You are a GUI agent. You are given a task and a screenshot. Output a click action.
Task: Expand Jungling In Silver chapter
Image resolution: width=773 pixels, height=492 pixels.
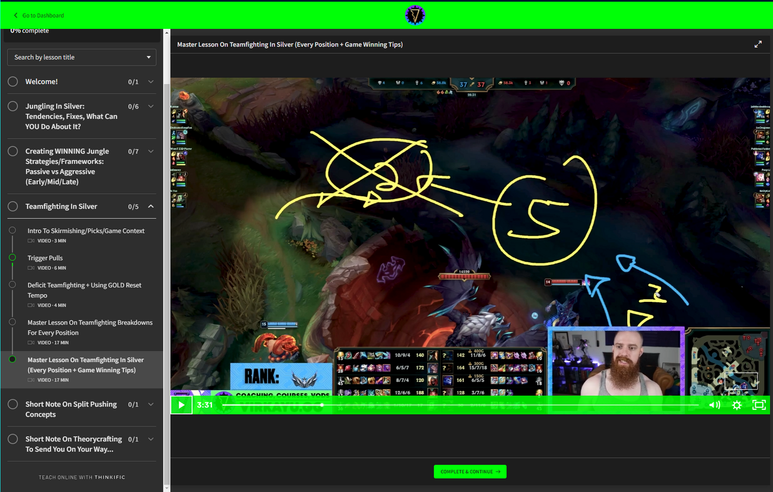151,106
